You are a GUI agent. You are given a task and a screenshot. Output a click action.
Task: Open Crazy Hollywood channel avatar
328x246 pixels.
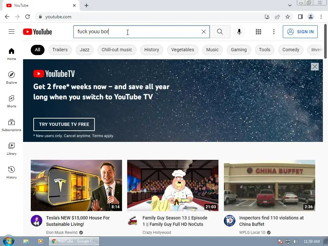click(x=133, y=221)
